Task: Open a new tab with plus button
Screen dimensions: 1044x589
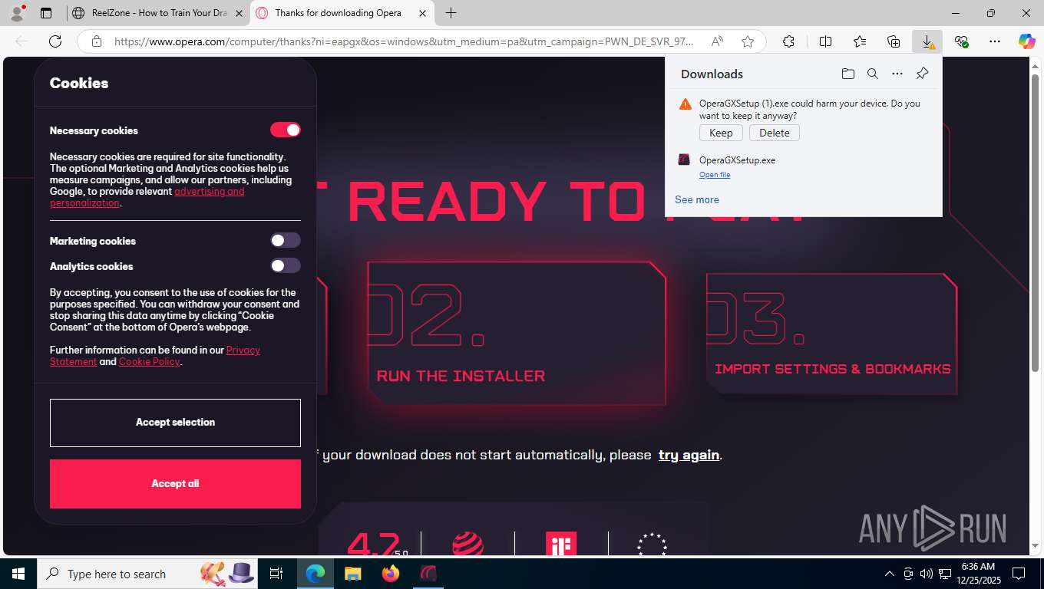Action: (x=451, y=13)
